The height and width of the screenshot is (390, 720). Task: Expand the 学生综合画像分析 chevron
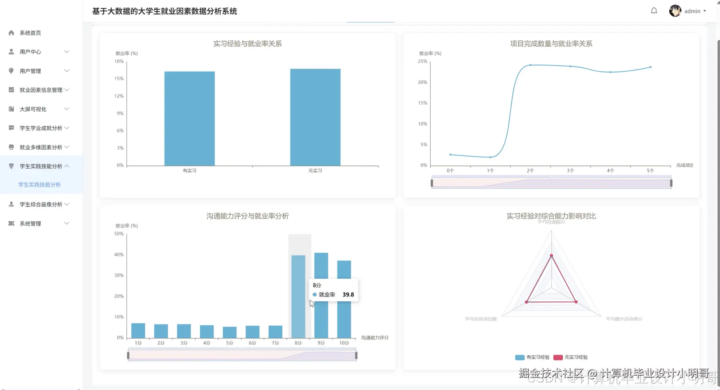click(x=67, y=204)
